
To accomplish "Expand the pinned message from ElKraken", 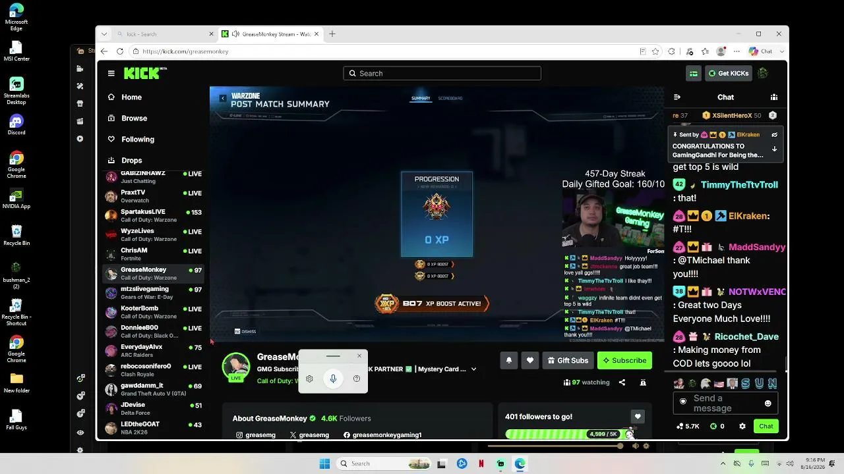I will coord(774,149).
